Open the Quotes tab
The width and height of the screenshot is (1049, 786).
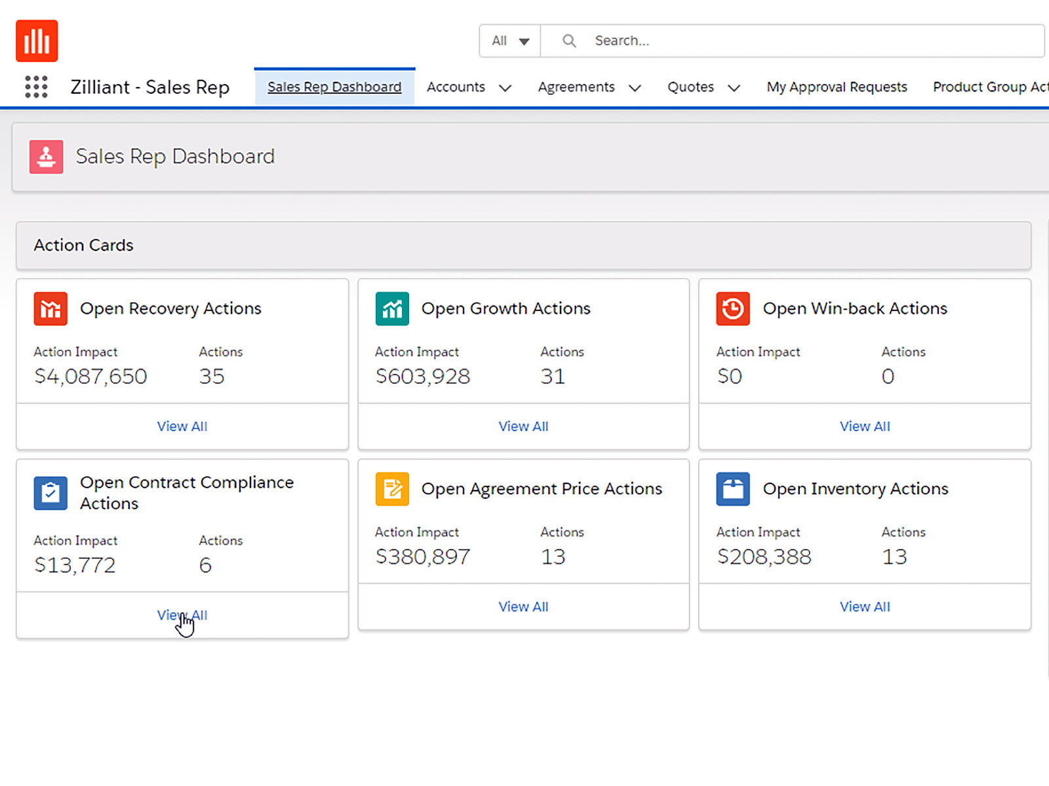pyautogui.click(x=690, y=87)
